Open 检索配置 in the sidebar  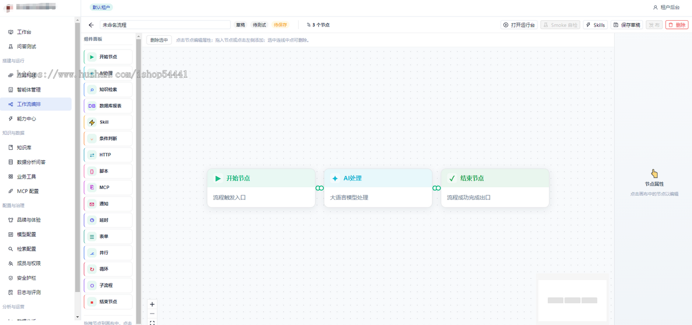(x=36, y=249)
